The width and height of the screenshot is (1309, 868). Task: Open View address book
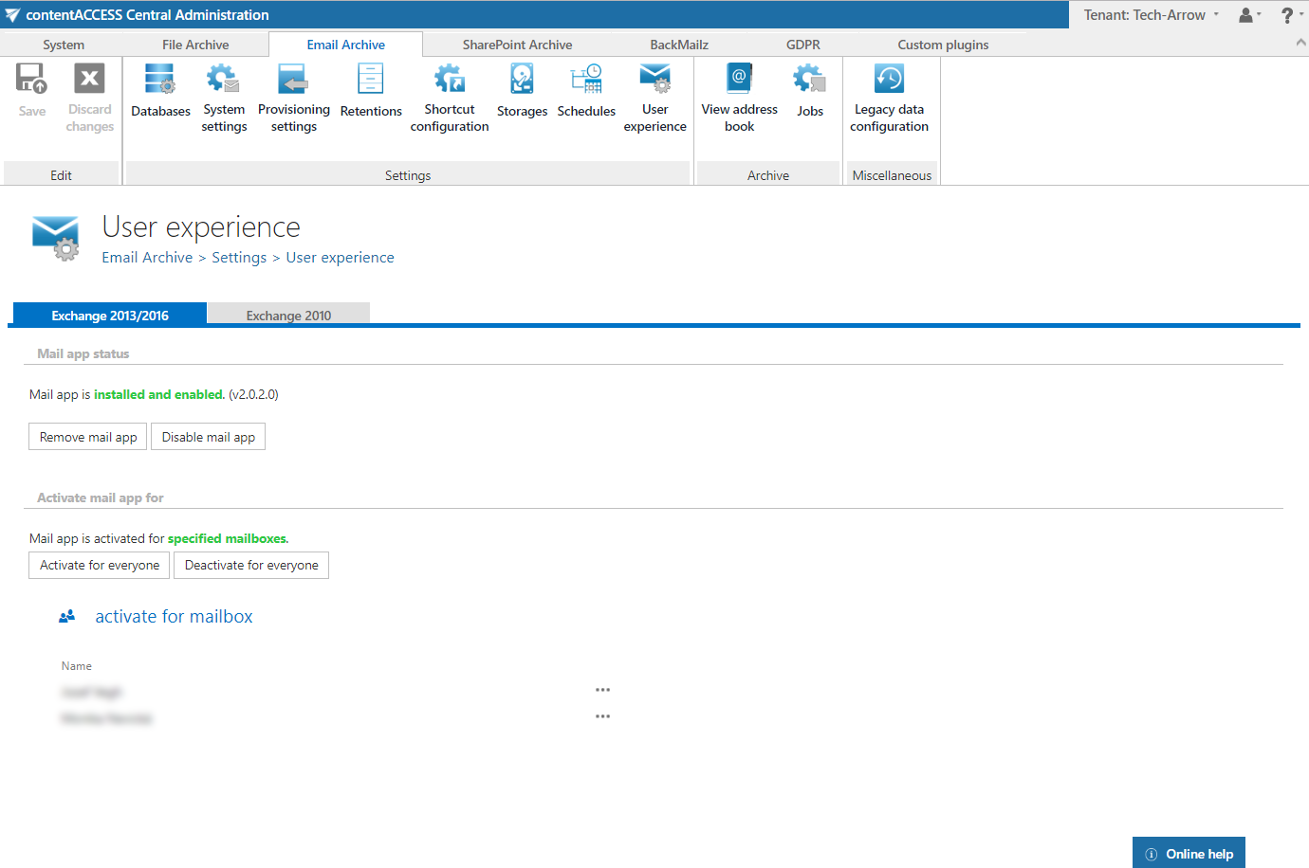point(739,99)
